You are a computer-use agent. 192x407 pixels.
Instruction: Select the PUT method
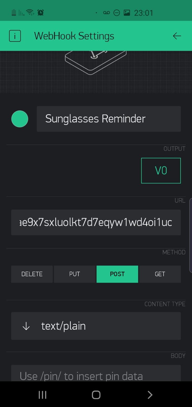[x=75, y=274]
